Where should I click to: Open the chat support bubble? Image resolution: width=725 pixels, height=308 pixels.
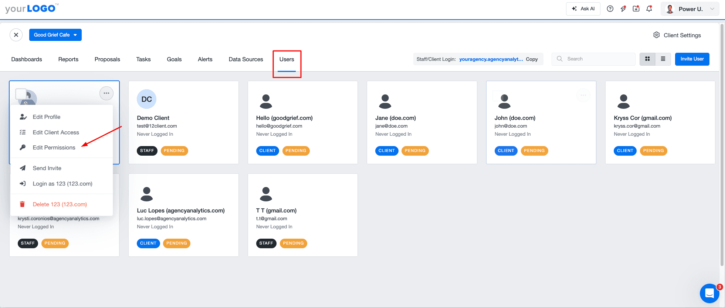709,293
